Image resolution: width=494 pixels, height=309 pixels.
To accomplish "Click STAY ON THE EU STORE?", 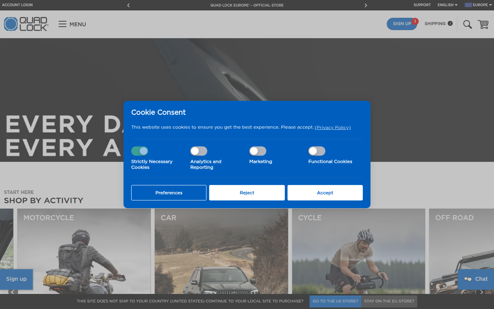I will click(389, 301).
